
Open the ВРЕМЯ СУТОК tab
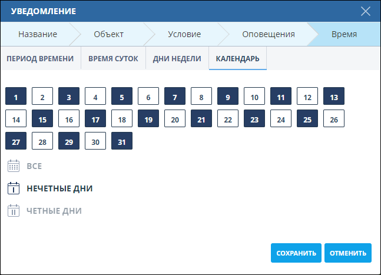point(113,58)
